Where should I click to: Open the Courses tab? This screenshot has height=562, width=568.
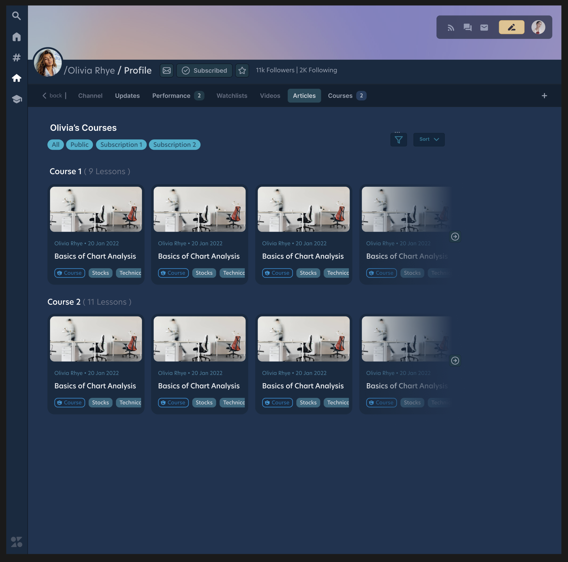(x=347, y=96)
